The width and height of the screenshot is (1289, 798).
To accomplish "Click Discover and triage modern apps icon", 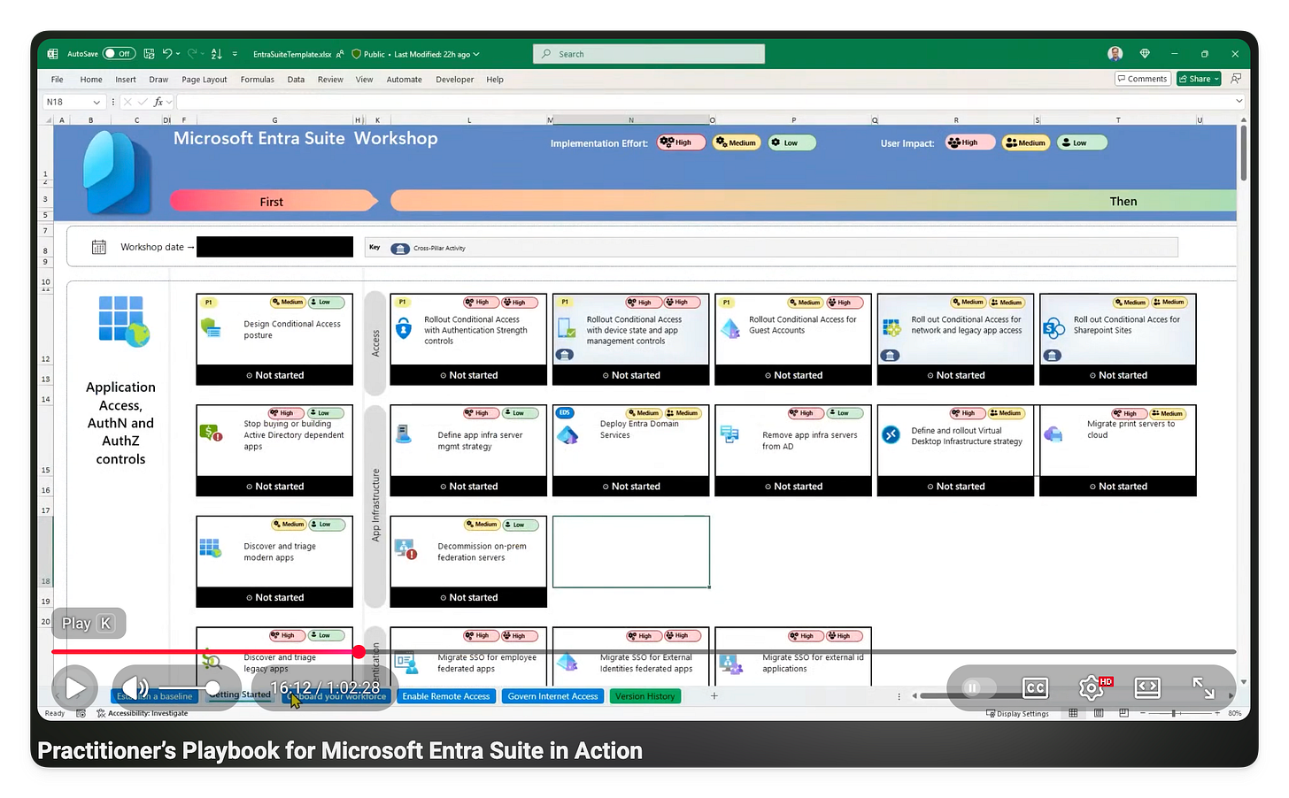I will 210,548.
